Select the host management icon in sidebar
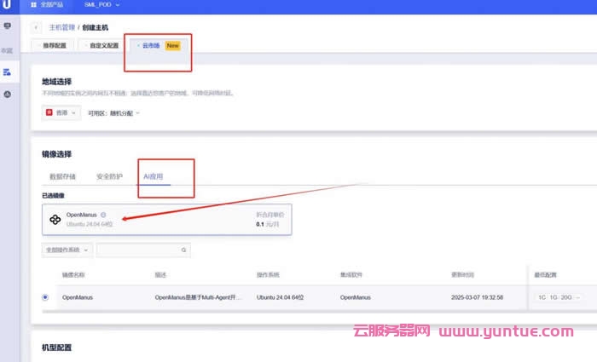The image size is (597, 362). 8,72
